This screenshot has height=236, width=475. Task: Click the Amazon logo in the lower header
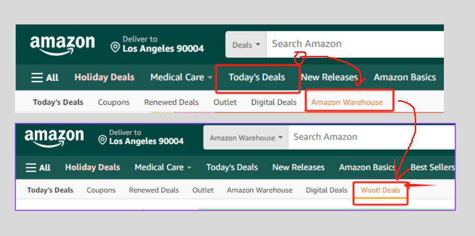coord(54,137)
